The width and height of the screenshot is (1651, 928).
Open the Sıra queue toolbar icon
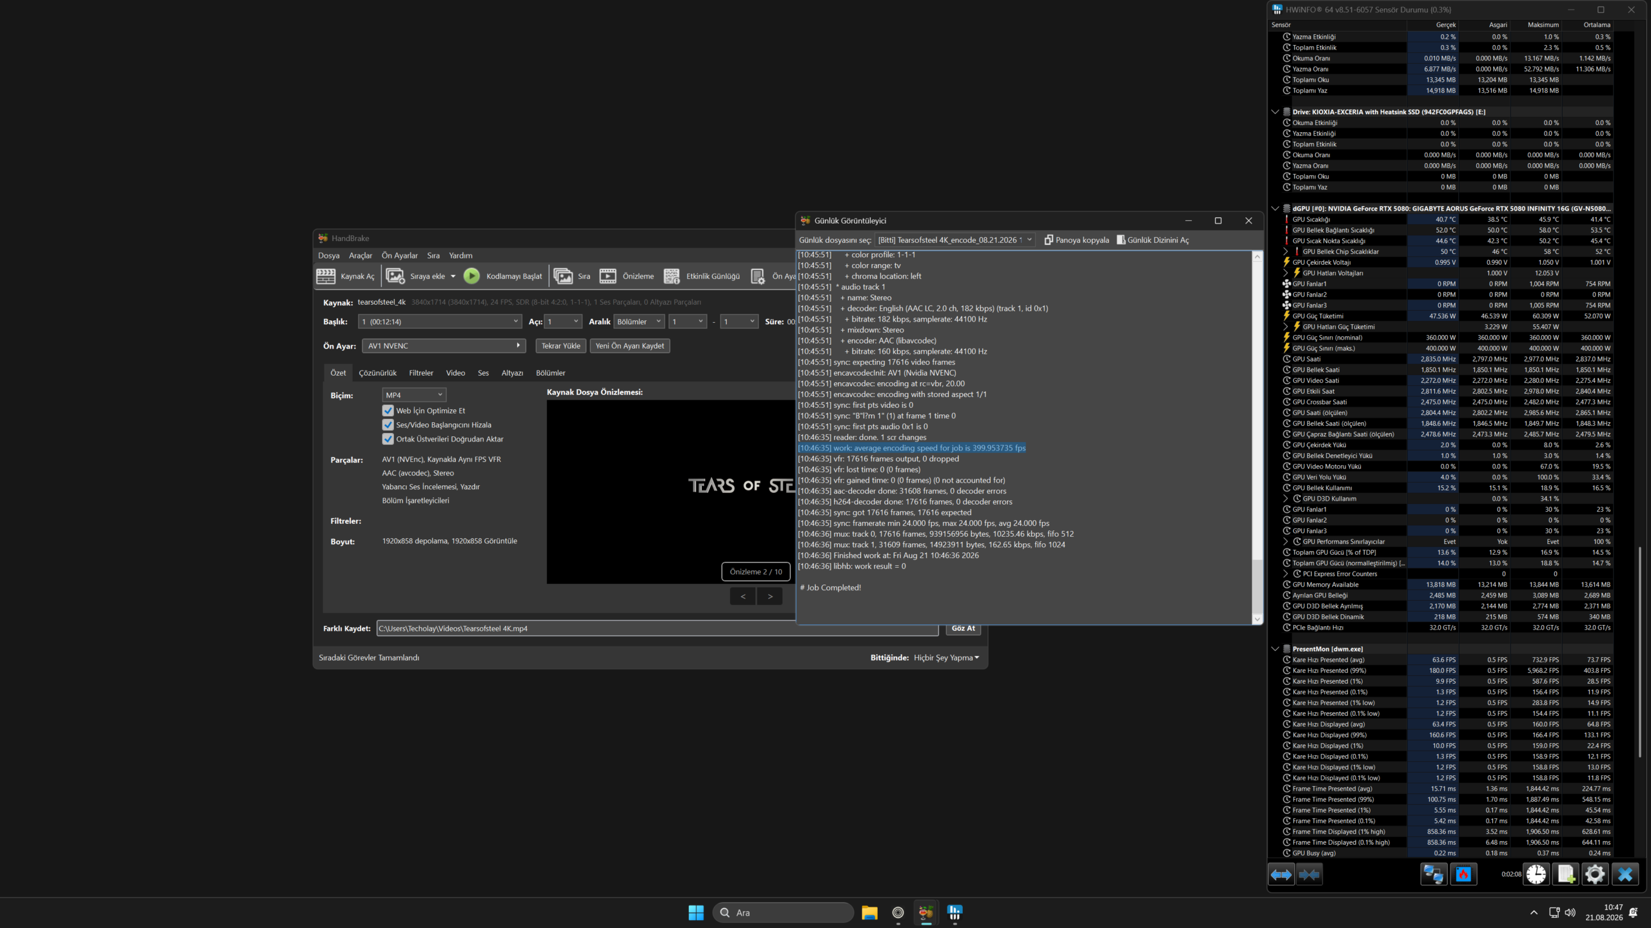tap(563, 276)
